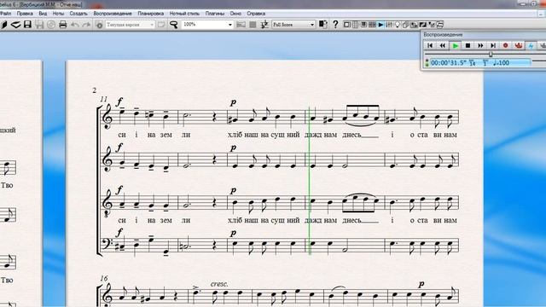Open Help with the question mark icon

pyautogui.click(x=335, y=25)
